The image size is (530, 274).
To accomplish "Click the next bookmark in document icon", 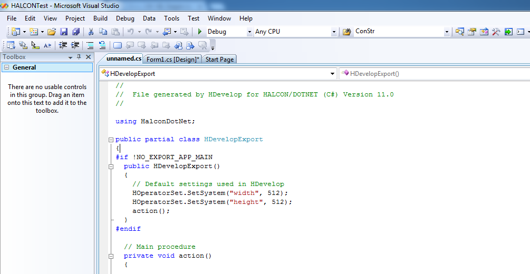I will (x=190, y=45).
